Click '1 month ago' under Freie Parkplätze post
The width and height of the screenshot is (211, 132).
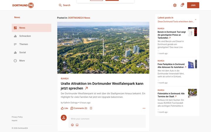(x=163, y=83)
